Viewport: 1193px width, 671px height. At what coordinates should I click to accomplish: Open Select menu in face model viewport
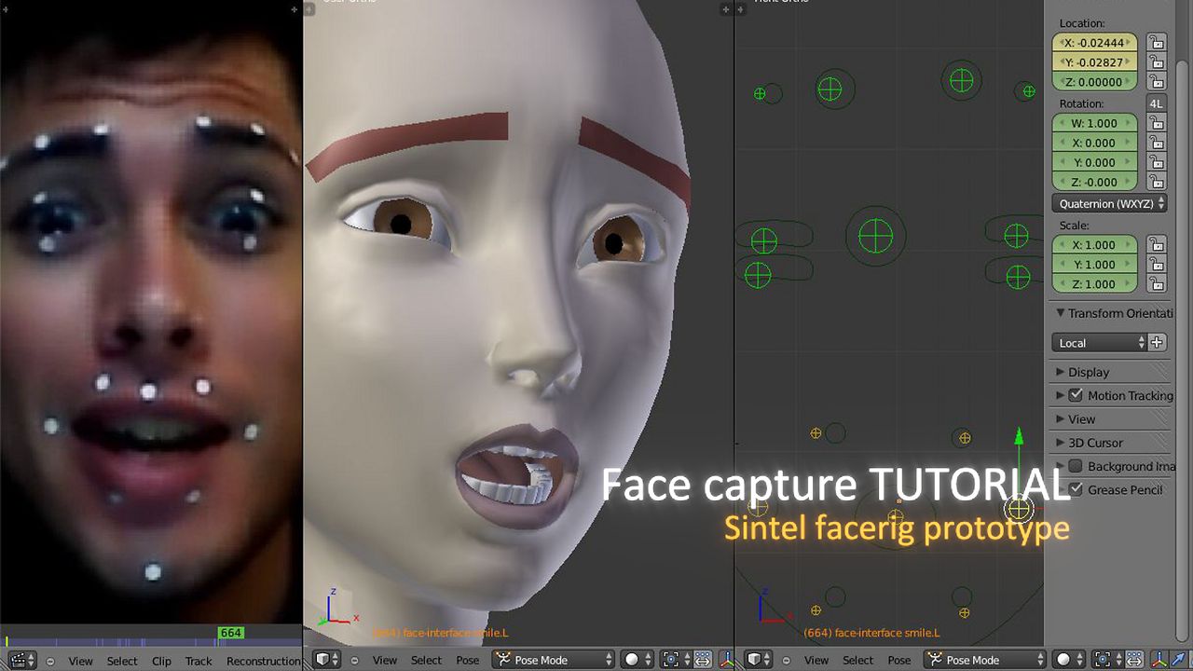click(427, 661)
